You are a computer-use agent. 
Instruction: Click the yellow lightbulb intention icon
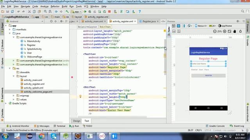[80, 96]
